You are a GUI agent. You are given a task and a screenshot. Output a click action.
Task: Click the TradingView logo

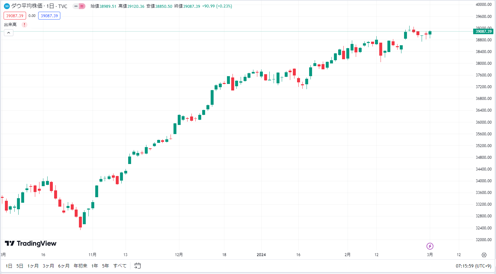point(31,243)
